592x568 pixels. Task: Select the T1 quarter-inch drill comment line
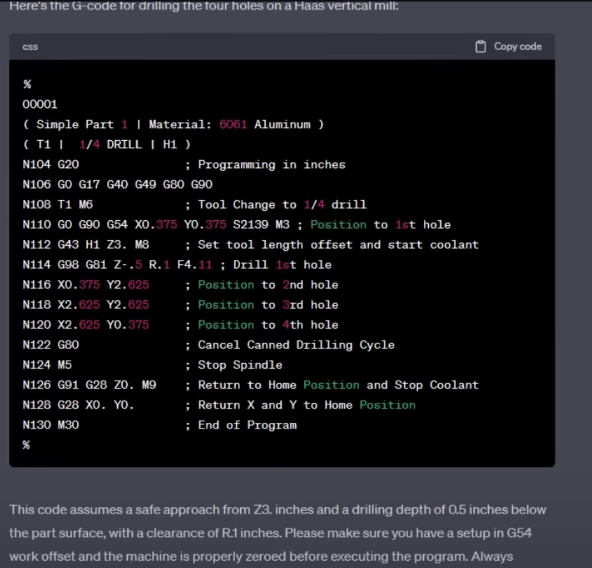pyautogui.click(x=106, y=144)
